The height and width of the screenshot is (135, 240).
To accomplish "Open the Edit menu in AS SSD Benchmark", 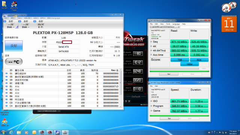I will pyautogui.click(x=156, y=24).
